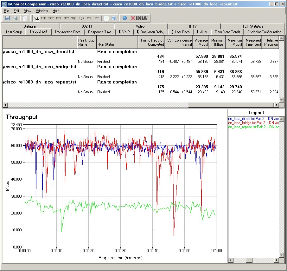
Task: Select the dn_loca_bridge.tst legend entry
Action: (254, 123)
